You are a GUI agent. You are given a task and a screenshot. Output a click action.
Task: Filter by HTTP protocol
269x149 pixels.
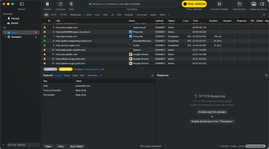[54, 15]
